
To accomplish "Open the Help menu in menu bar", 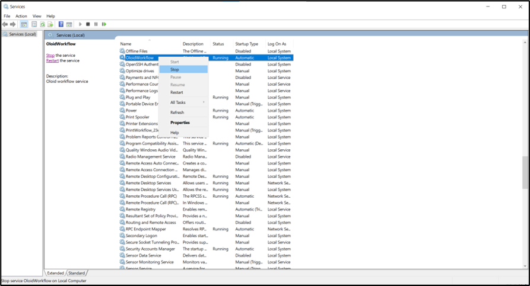I will pos(50,16).
